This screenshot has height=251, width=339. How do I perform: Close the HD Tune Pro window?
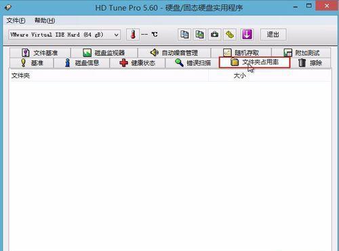pyautogui.click(x=327, y=6)
